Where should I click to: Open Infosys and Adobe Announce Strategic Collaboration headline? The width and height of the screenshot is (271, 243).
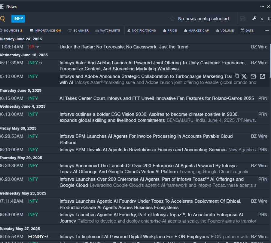pos(145,79)
